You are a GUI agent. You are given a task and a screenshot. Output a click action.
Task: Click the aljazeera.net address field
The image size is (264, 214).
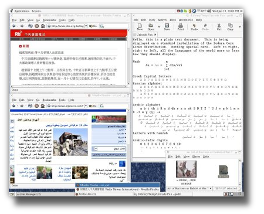(x=66, y=106)
